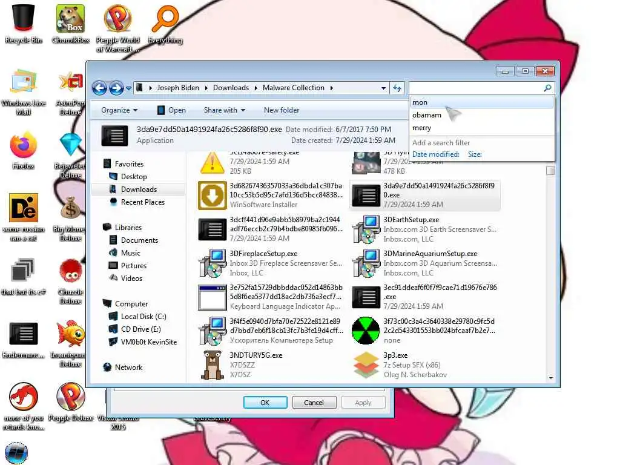The image size is (620, 465).
Task: Open Windows Live Mail desktop icon
Action: tap(24, 92)
